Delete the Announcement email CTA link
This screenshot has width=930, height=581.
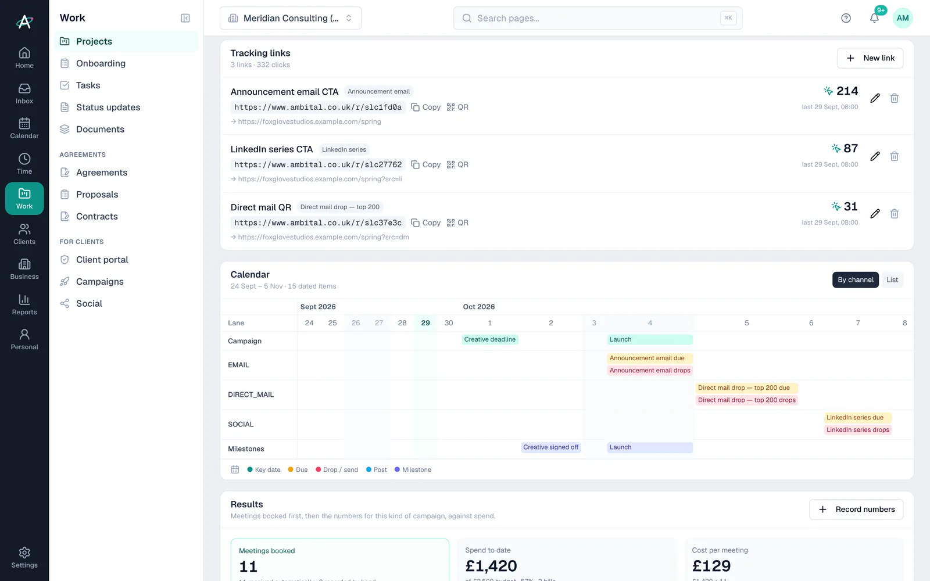point(895,98)
